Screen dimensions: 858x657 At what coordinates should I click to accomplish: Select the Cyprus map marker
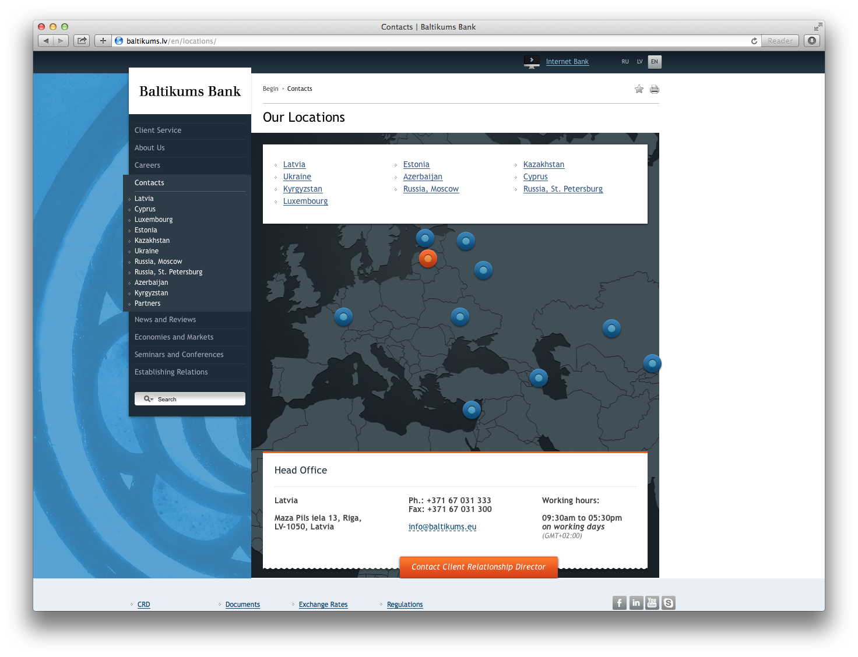(x=472, y=409)
